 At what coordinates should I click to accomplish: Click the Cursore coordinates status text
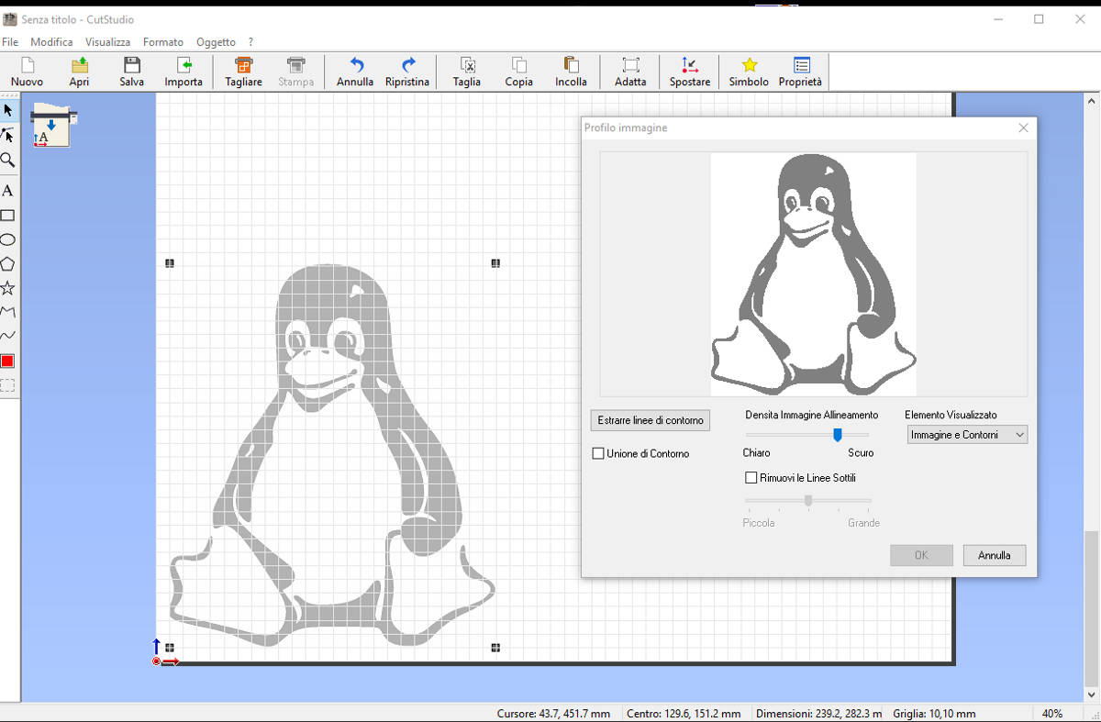tap(553, 713)
